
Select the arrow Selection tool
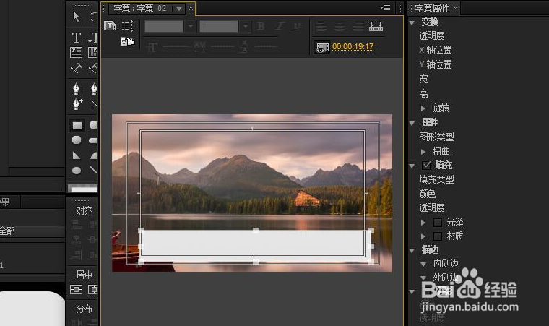(x=77, y=17)
